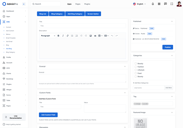Apply italic formatting in the editor
The width and height of the screenshot is (183, 128).
click(63, 36)
